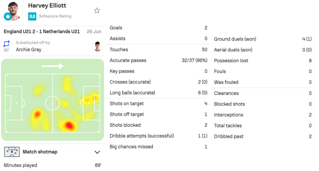Click the Match shotmap pitch icon
Image resolution: width=319 pixels, height=171 pixels.
click(x=12, y=152)
